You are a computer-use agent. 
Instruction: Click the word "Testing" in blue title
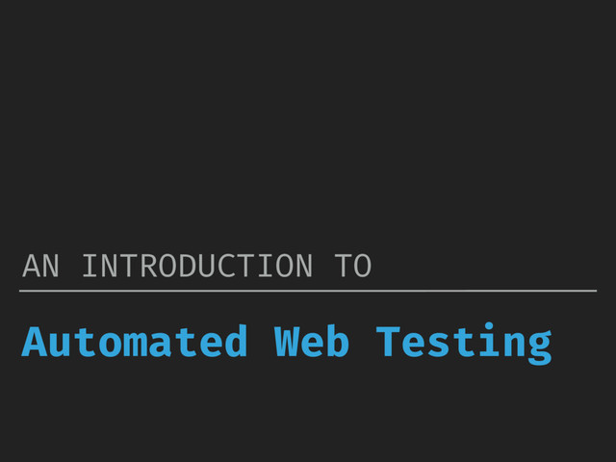tap(464, 344)
